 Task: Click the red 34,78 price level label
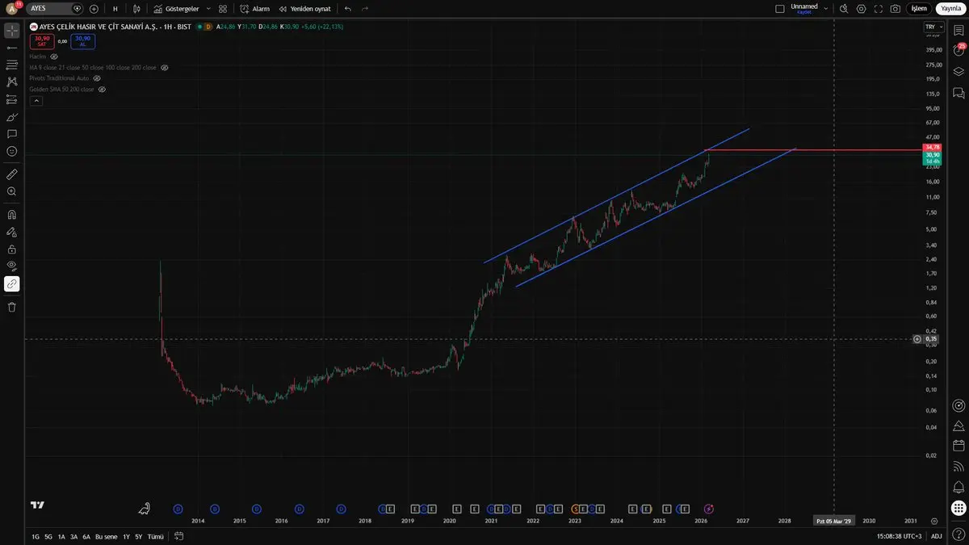[x=933, y=148]
